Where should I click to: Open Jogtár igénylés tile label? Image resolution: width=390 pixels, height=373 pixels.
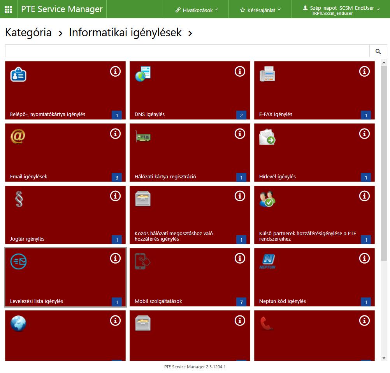27,239
